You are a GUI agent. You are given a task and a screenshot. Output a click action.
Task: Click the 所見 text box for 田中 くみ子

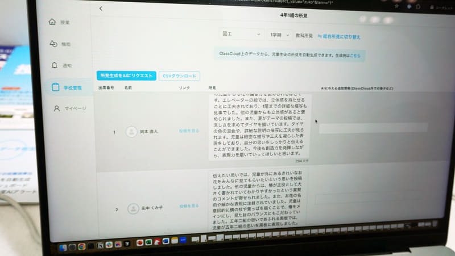257,200
